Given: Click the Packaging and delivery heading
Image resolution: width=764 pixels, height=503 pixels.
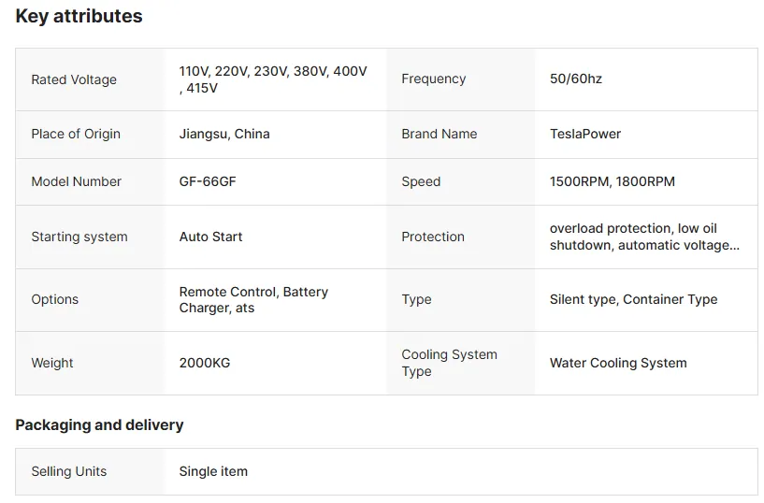Looking at the screenshot, I should [99, 425].
